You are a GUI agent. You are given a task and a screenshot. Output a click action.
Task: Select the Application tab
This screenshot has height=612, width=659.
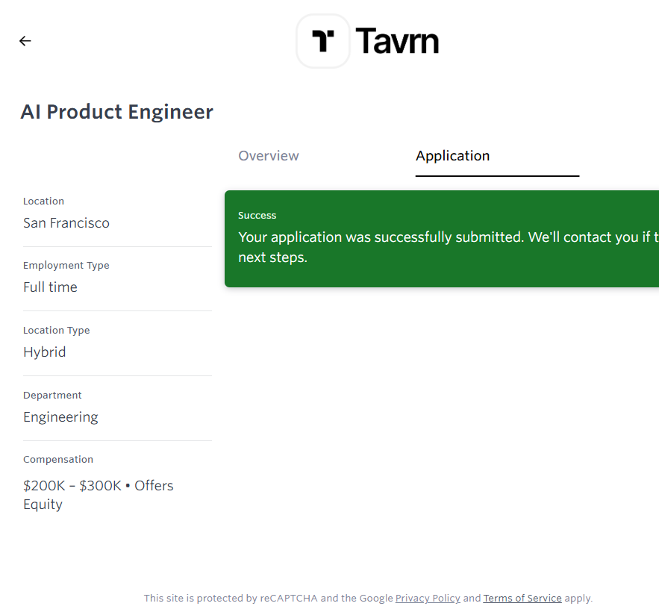pyautogui.click(x=453, y=156)
